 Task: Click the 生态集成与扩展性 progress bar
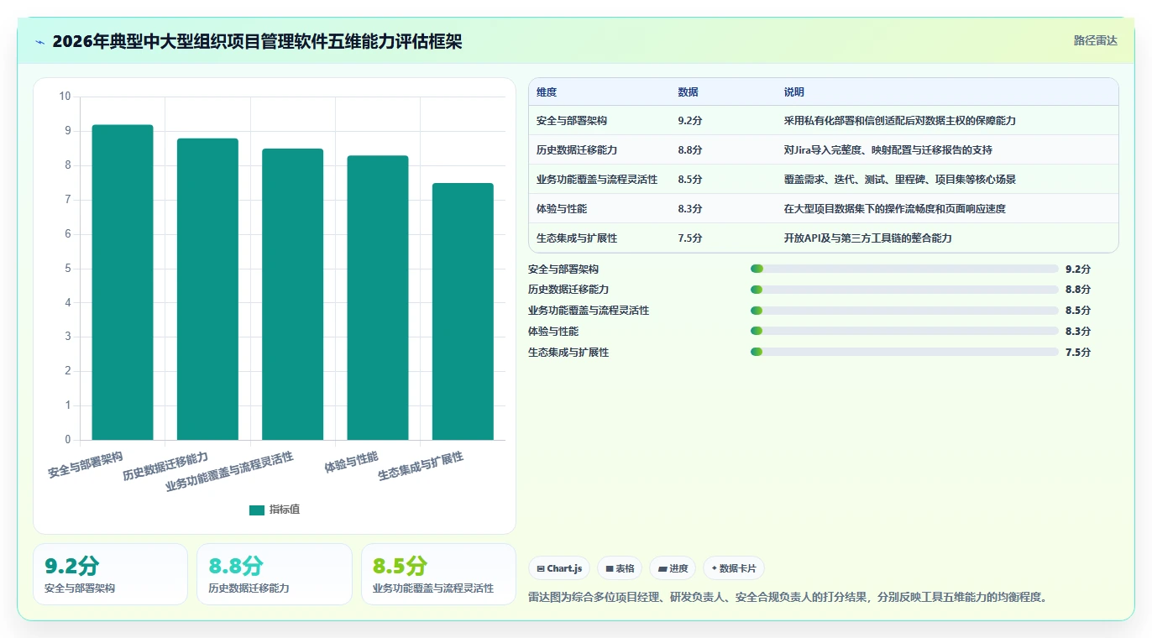pos(904,352)
